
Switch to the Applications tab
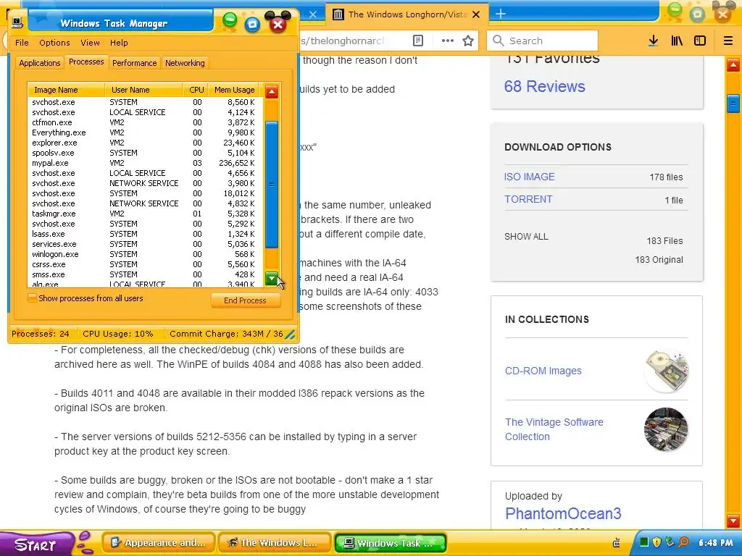(x=39, y=63)
